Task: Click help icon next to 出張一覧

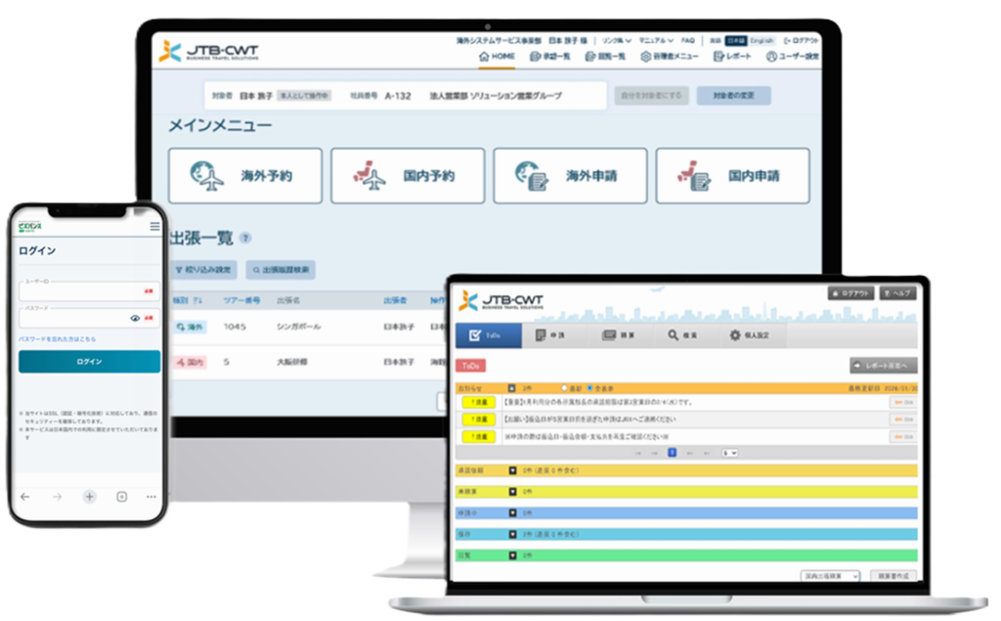Action: click(x=245, y=238)
